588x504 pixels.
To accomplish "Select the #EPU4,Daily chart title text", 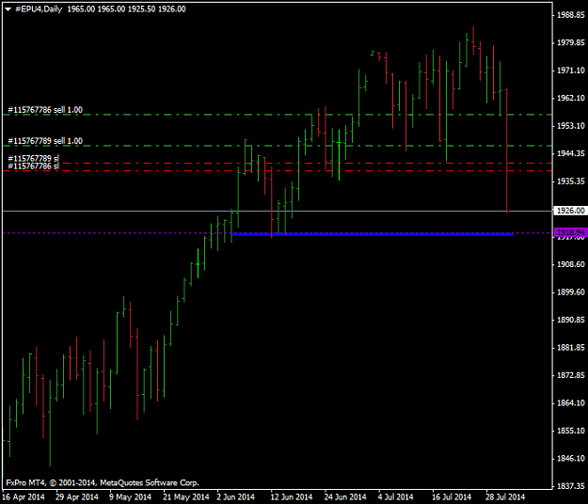I will point(39,9).
